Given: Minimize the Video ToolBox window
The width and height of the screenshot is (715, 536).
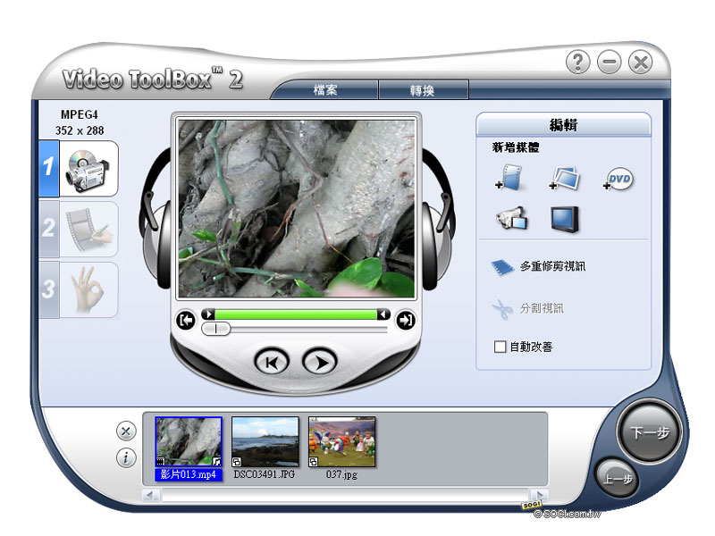Looking at the screenshot, I should pos(610,62).
